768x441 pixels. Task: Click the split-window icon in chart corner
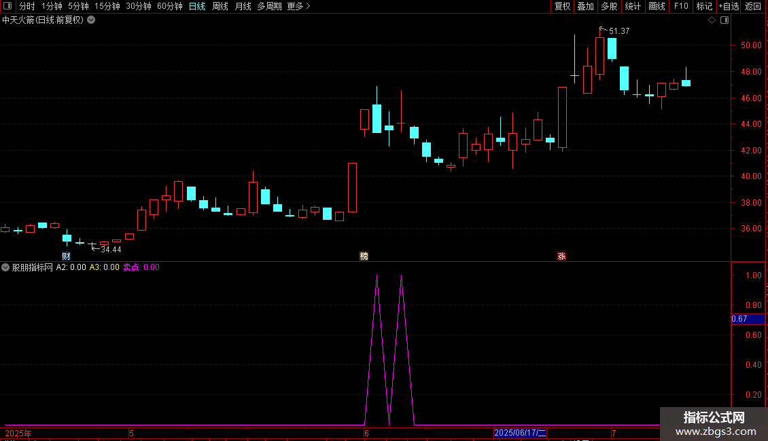725,20
